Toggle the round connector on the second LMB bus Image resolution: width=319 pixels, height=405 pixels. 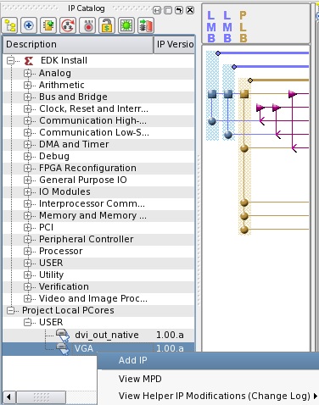[x=228, y=135]
